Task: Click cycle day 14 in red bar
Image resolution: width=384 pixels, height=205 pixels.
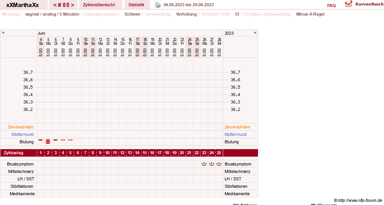Action: (137, 153)
